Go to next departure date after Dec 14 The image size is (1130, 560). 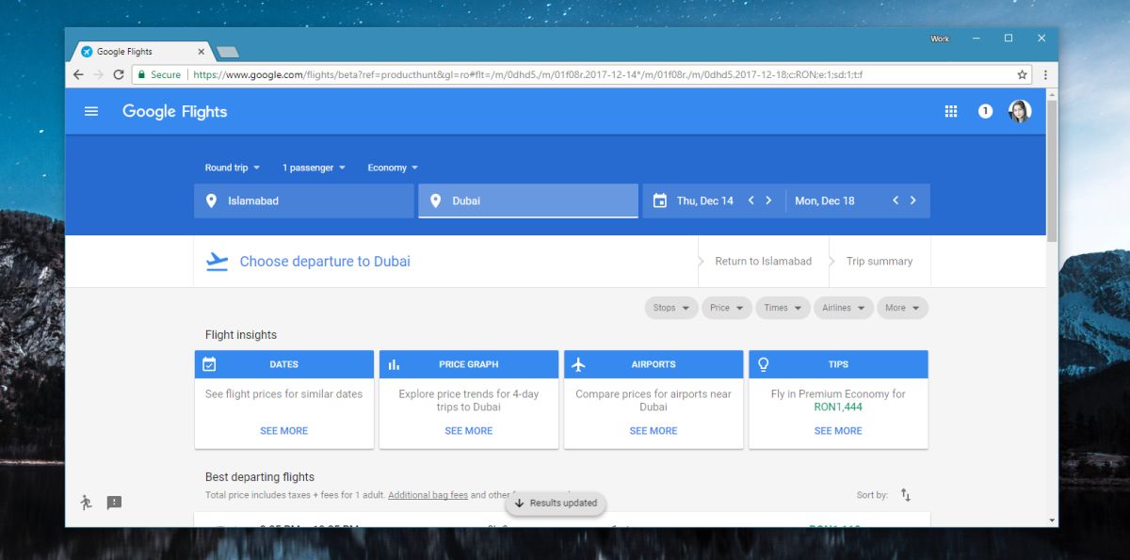point(768,200)
